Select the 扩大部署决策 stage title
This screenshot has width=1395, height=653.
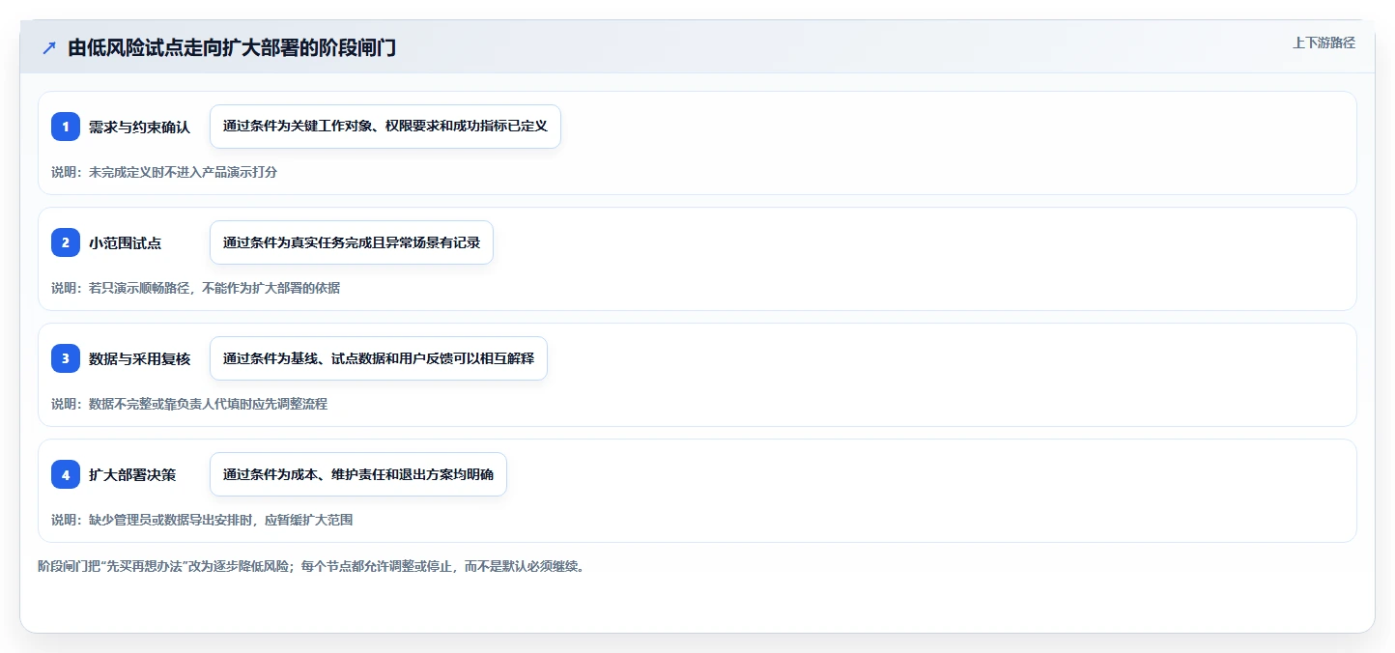132,474
